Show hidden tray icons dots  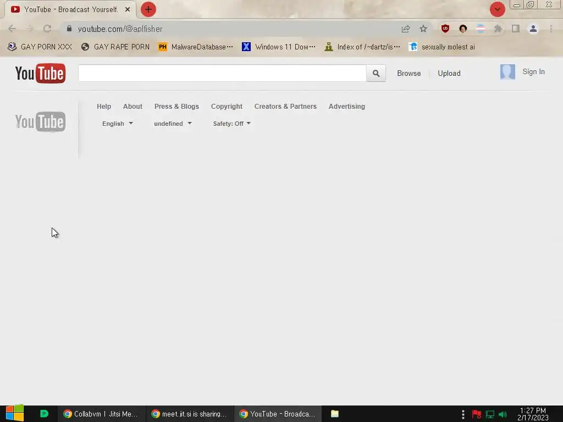click(463, 414)
